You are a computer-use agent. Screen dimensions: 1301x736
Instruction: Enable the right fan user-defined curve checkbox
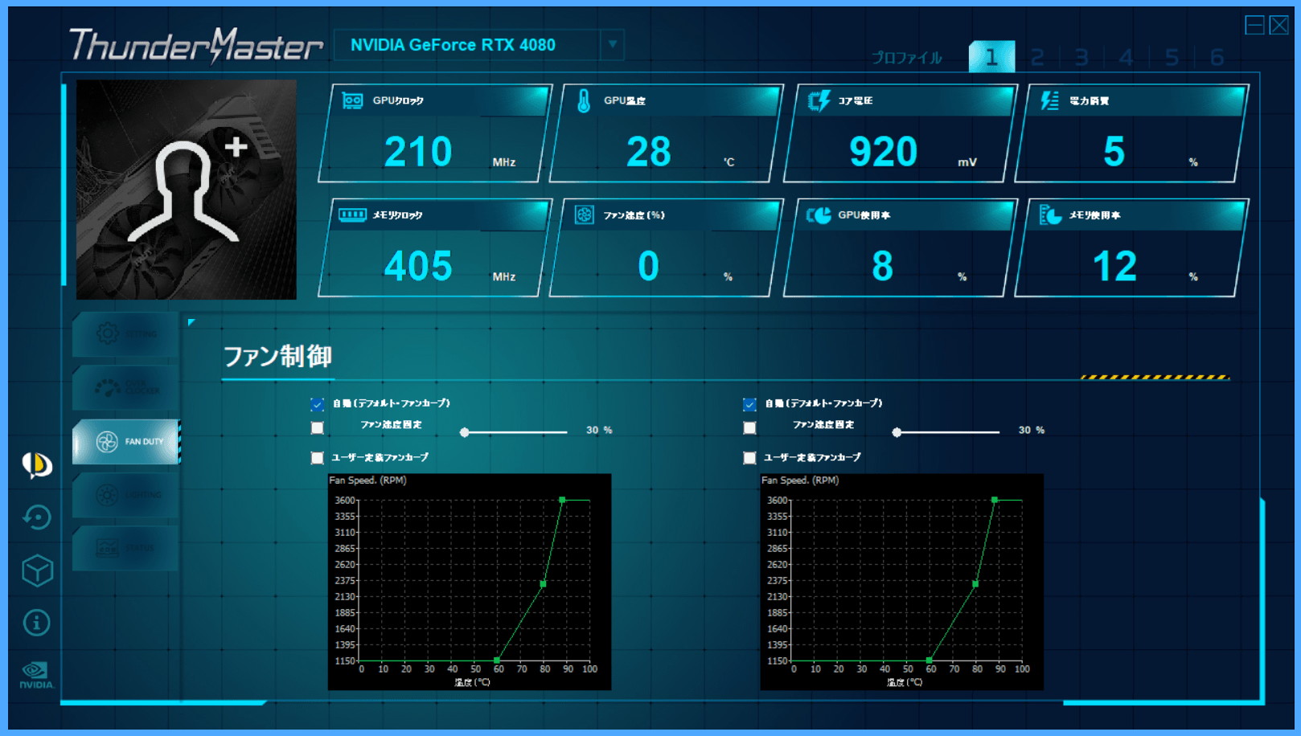pyautogui.click(x=749, y=458)
